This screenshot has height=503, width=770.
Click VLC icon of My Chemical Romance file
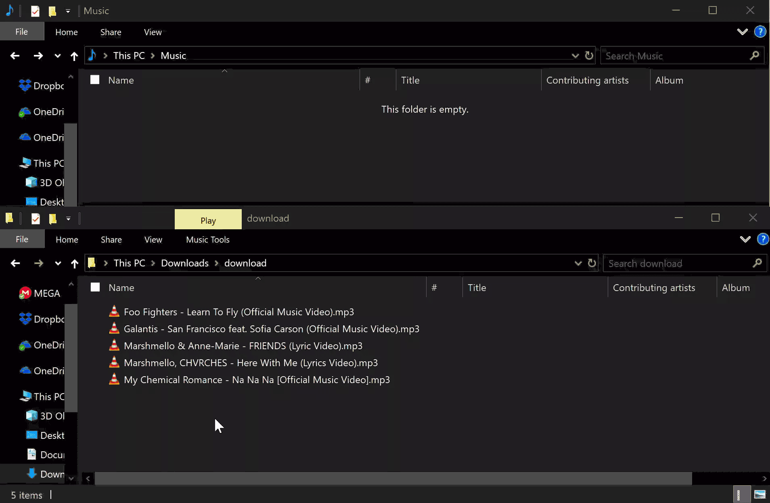(x=114, y=379)
